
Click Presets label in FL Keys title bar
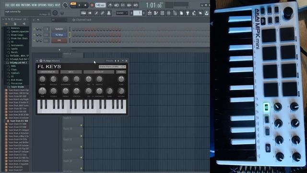[110, 61]
